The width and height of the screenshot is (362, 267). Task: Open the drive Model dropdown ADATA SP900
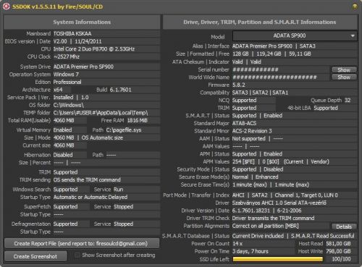(x=295, y=36)
